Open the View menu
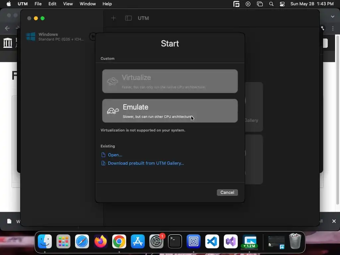Image resolution: width=340 pixels, height=255 pixels. tap(68, 4)
